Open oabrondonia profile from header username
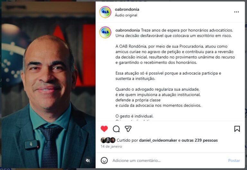Viewport: 247px width, 170px height. [127, 9]
